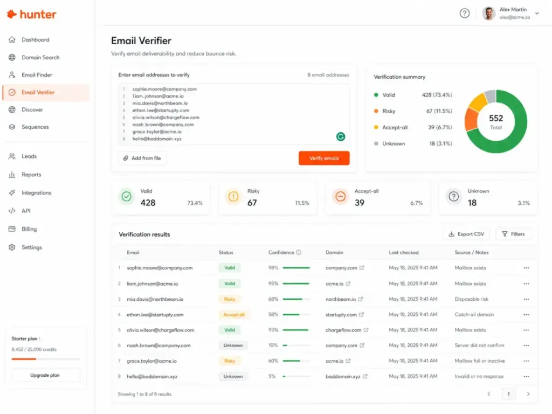
Task: Click the Domain Search globe icon
Action: click(12, 57)
